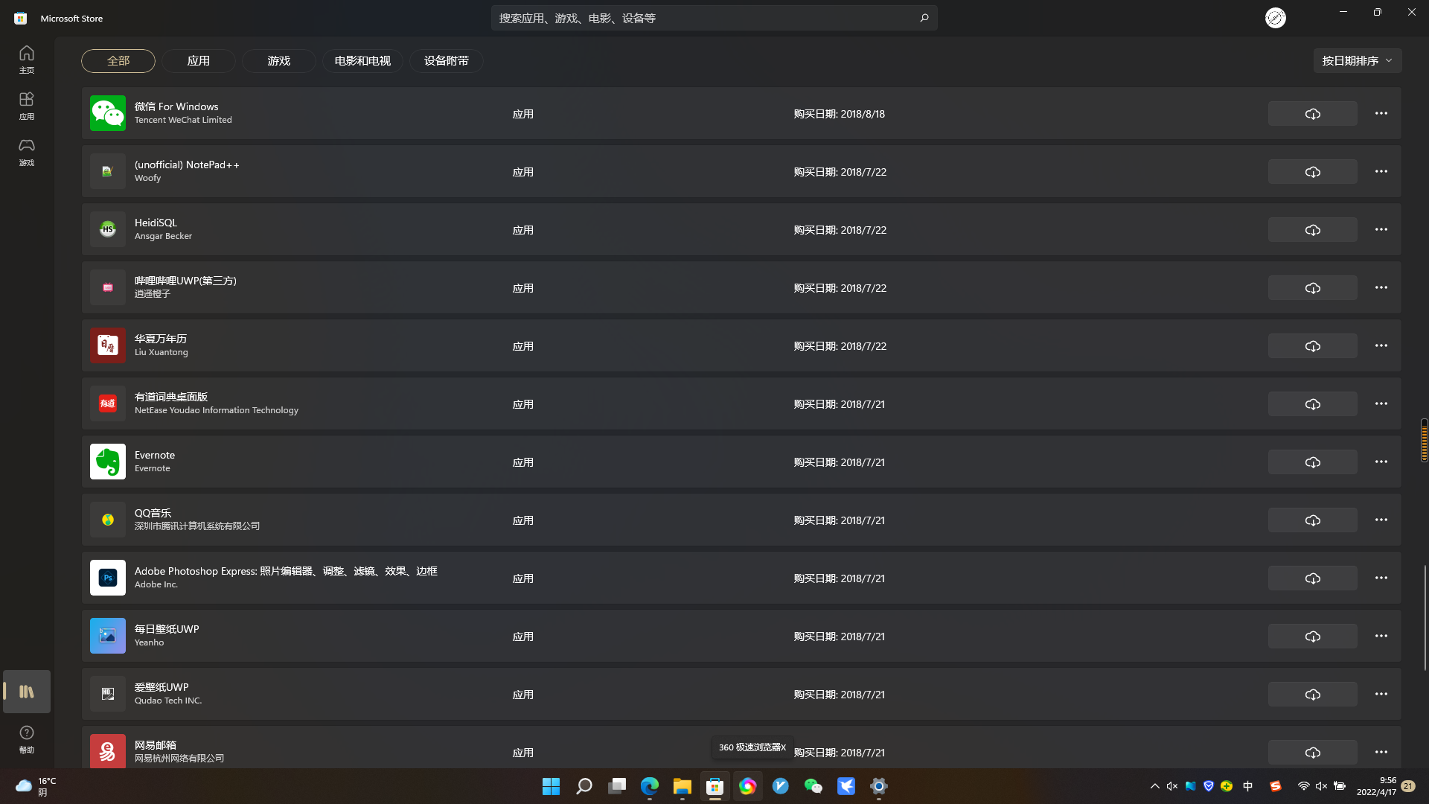
Task: Select the 游戏 filter tab
Action: pyautogui.click(x=278, y=61)
